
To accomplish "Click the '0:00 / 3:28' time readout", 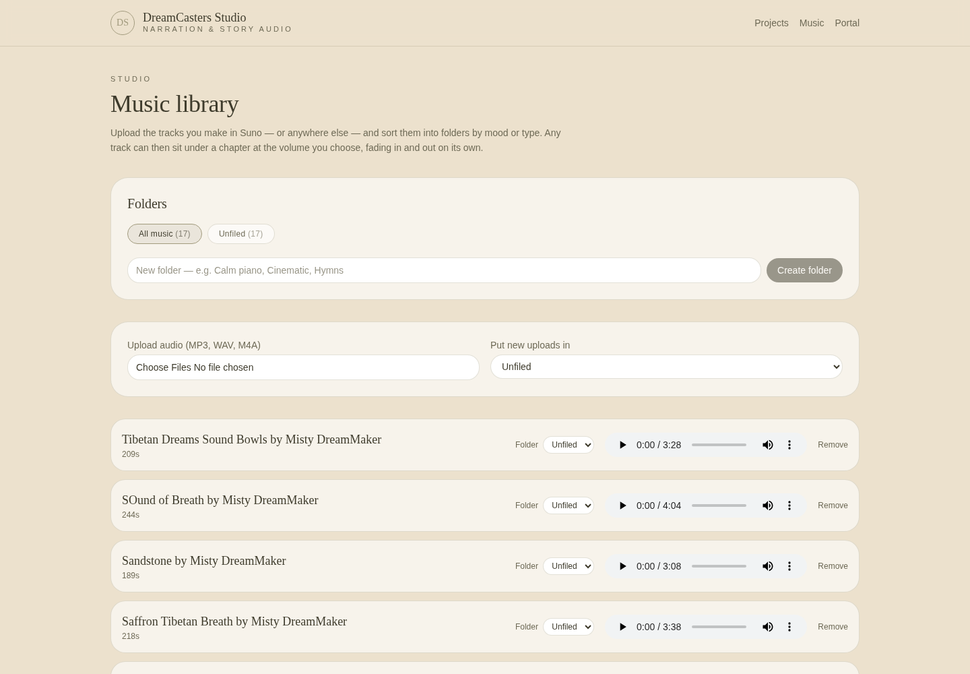I will (659, 445).
